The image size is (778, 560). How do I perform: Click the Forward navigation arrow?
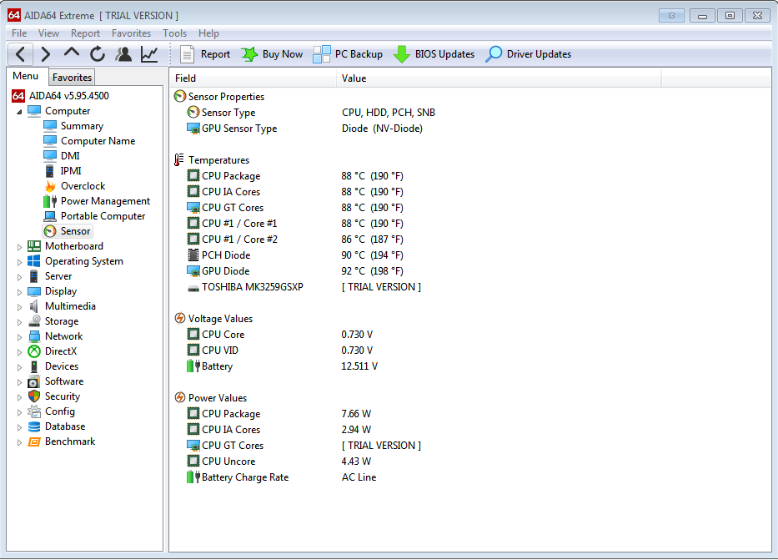[46, 54]
